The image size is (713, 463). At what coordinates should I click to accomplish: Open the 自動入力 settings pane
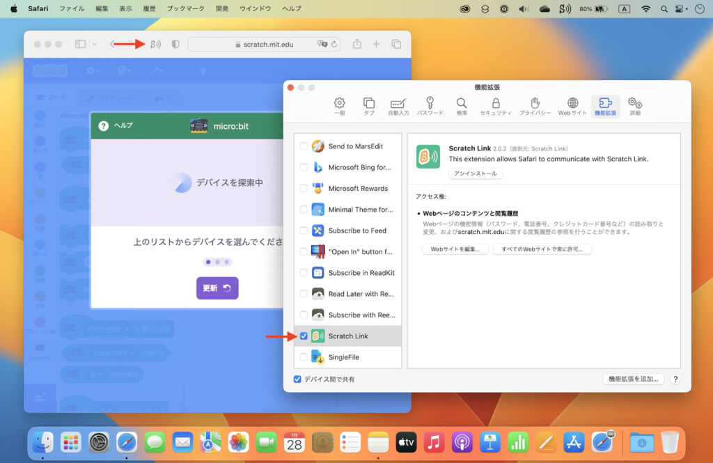pos(397,105)
